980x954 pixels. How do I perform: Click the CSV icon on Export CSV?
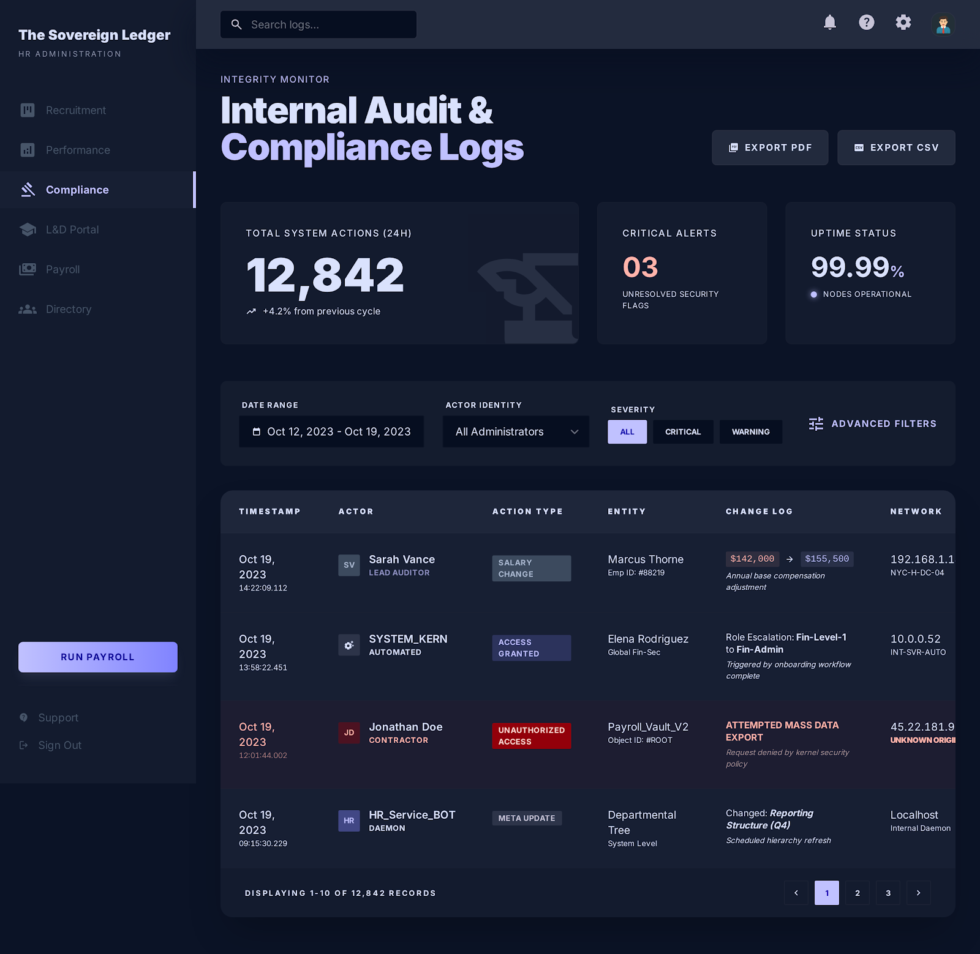pyautogui.click(x=859, y=147)
